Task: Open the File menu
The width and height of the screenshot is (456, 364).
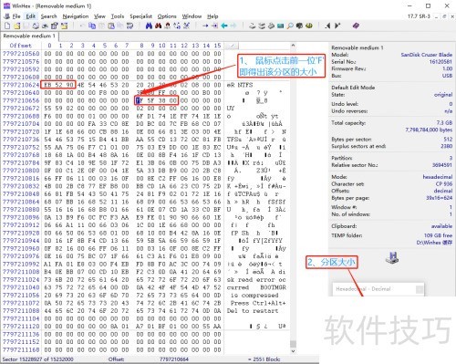Action: [x=16, y=16]
